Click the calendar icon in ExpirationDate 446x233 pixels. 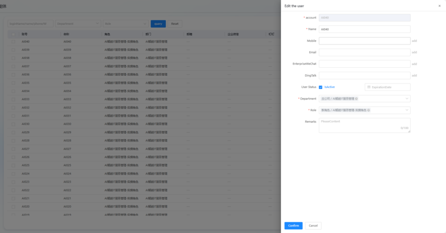[x=369, y=87]
